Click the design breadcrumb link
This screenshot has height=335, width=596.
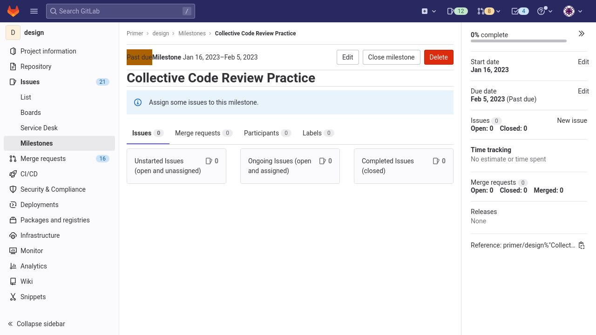[x=161, y=33]
